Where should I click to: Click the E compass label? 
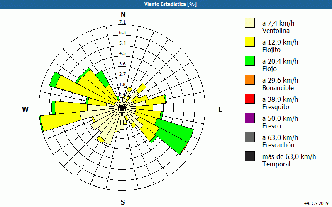[x=220, y=109]
